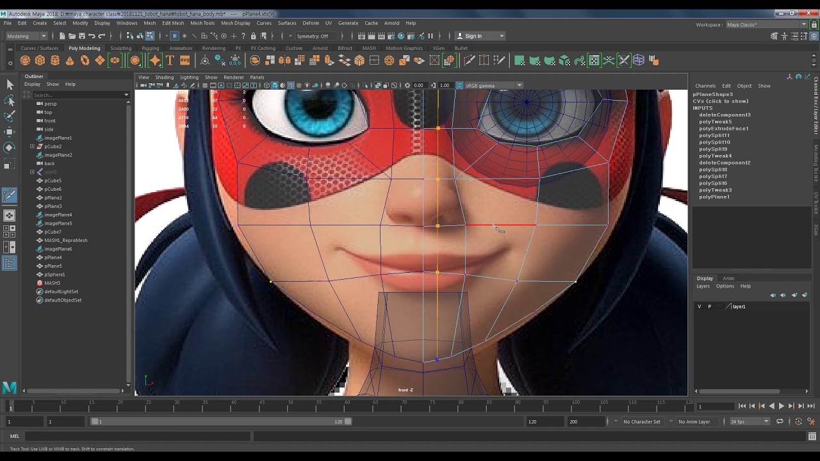Toggle layer1 visibility V box

pos(700,307)
